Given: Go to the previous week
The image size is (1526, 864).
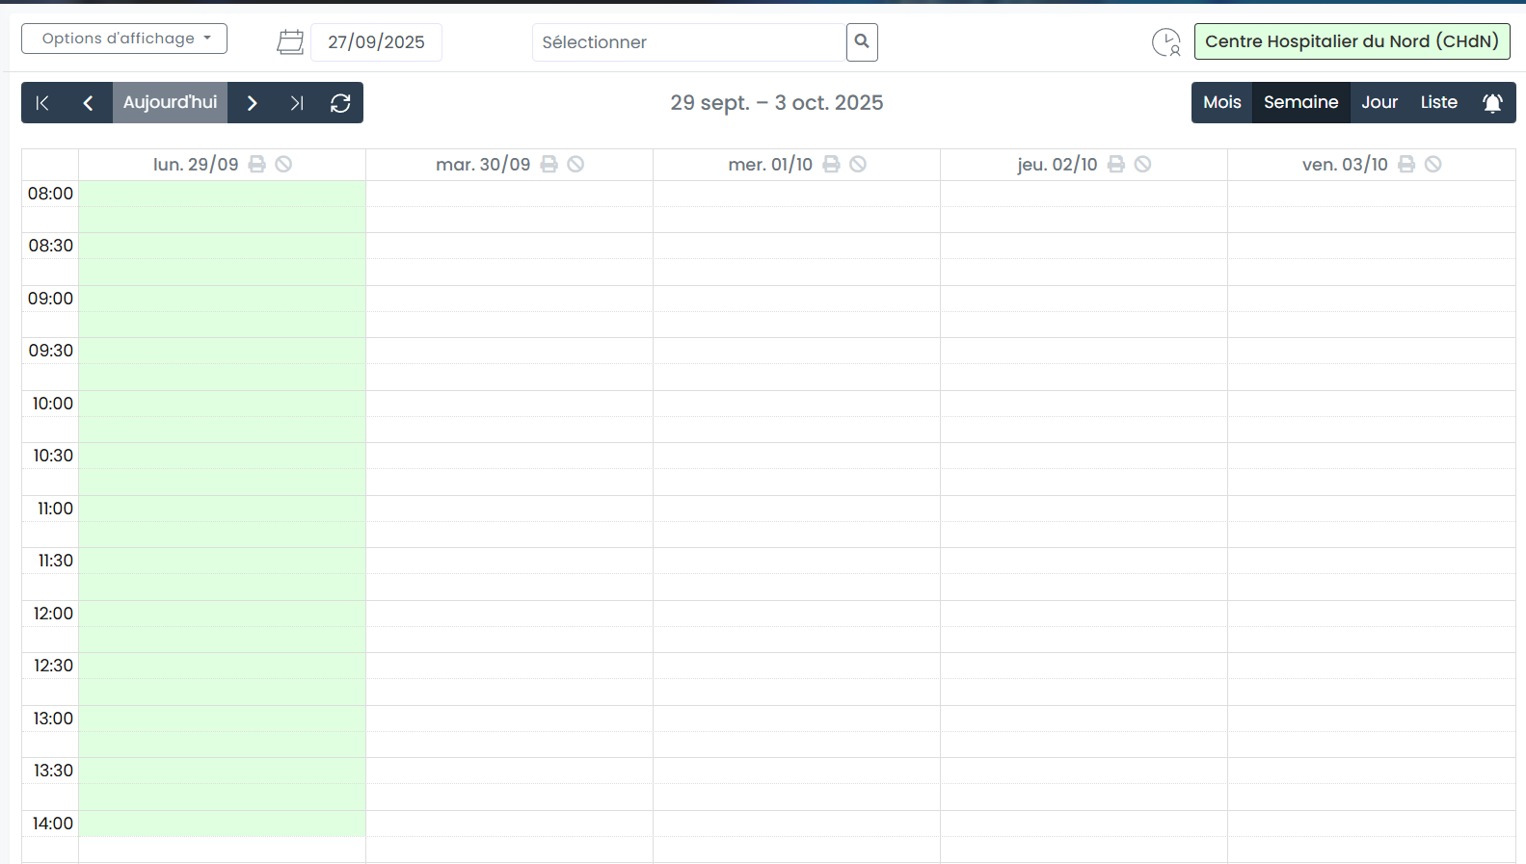Looking at the screenshot, I should click(x=88, y=103).
